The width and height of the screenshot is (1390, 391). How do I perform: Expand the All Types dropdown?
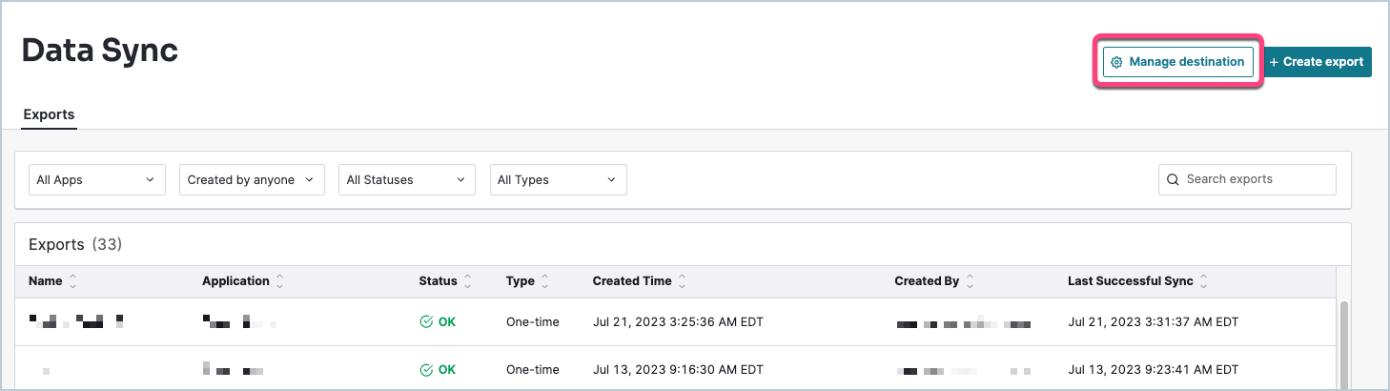[558, 179]
